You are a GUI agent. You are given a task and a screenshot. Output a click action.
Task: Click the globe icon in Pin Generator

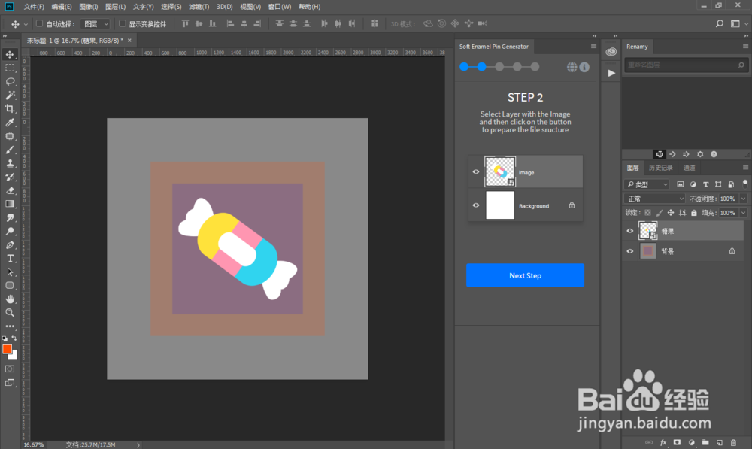coord(572,67)
